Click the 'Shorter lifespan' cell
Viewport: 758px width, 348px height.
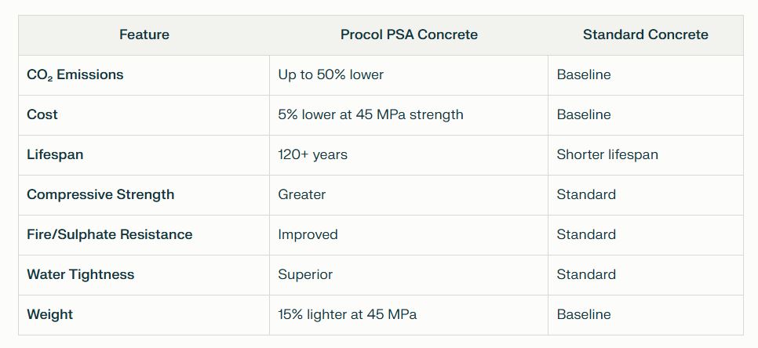click(x=607, y=154)
